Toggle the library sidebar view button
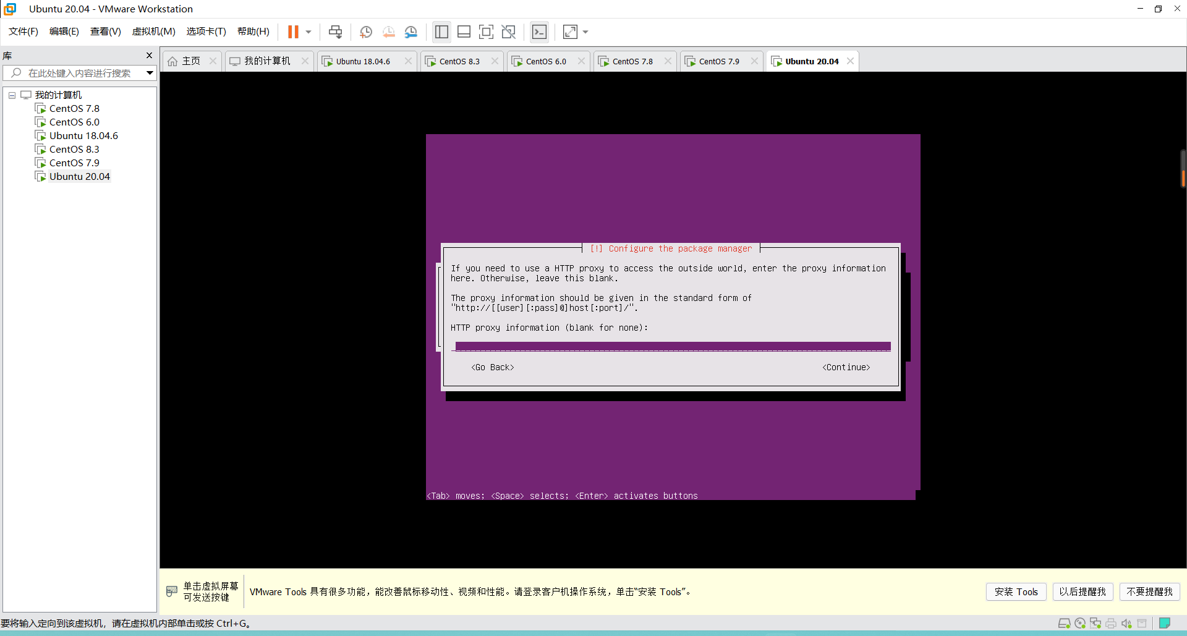1187x636 pixels. click(x=441, y=32)
